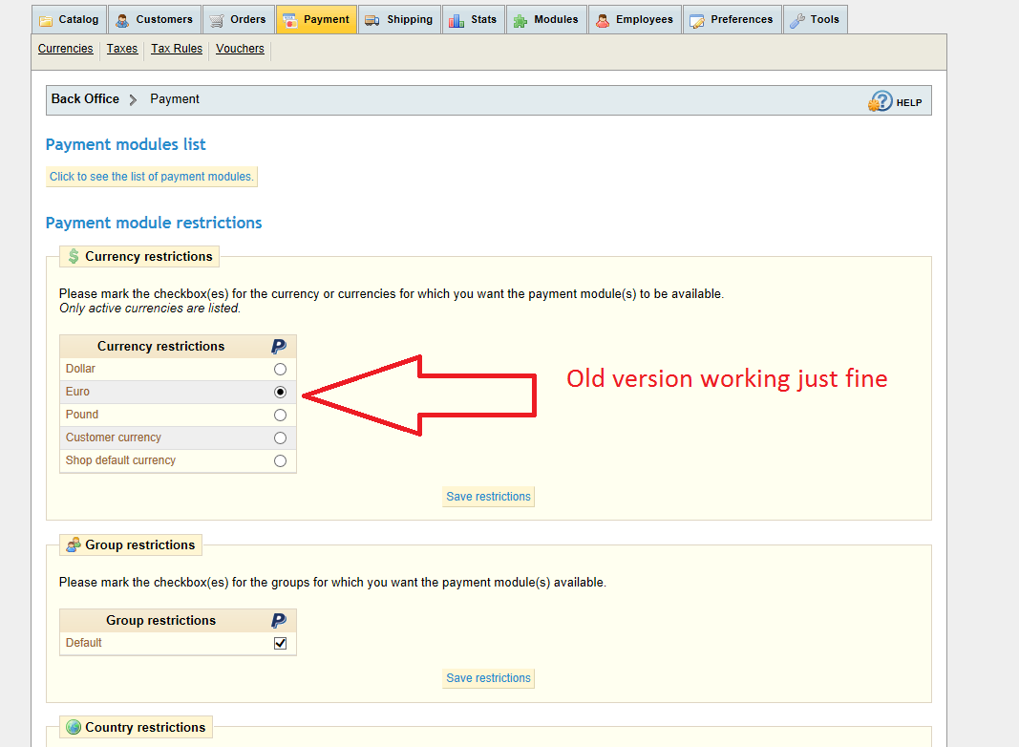1019x747 pixels.
Task: Click the Payment tab icon
Action: pyautogui.click(x=289, y=21)
